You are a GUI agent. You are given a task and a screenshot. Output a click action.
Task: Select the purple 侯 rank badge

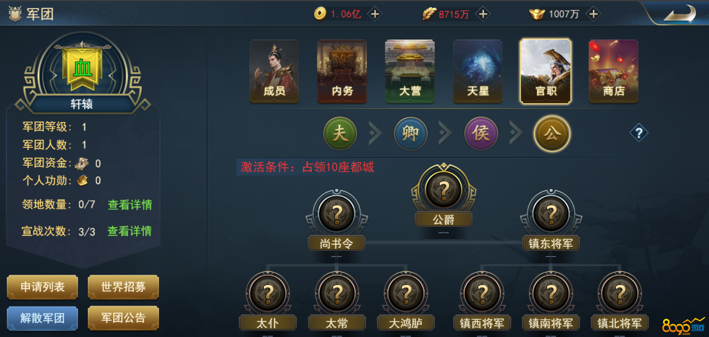point(481,133)
